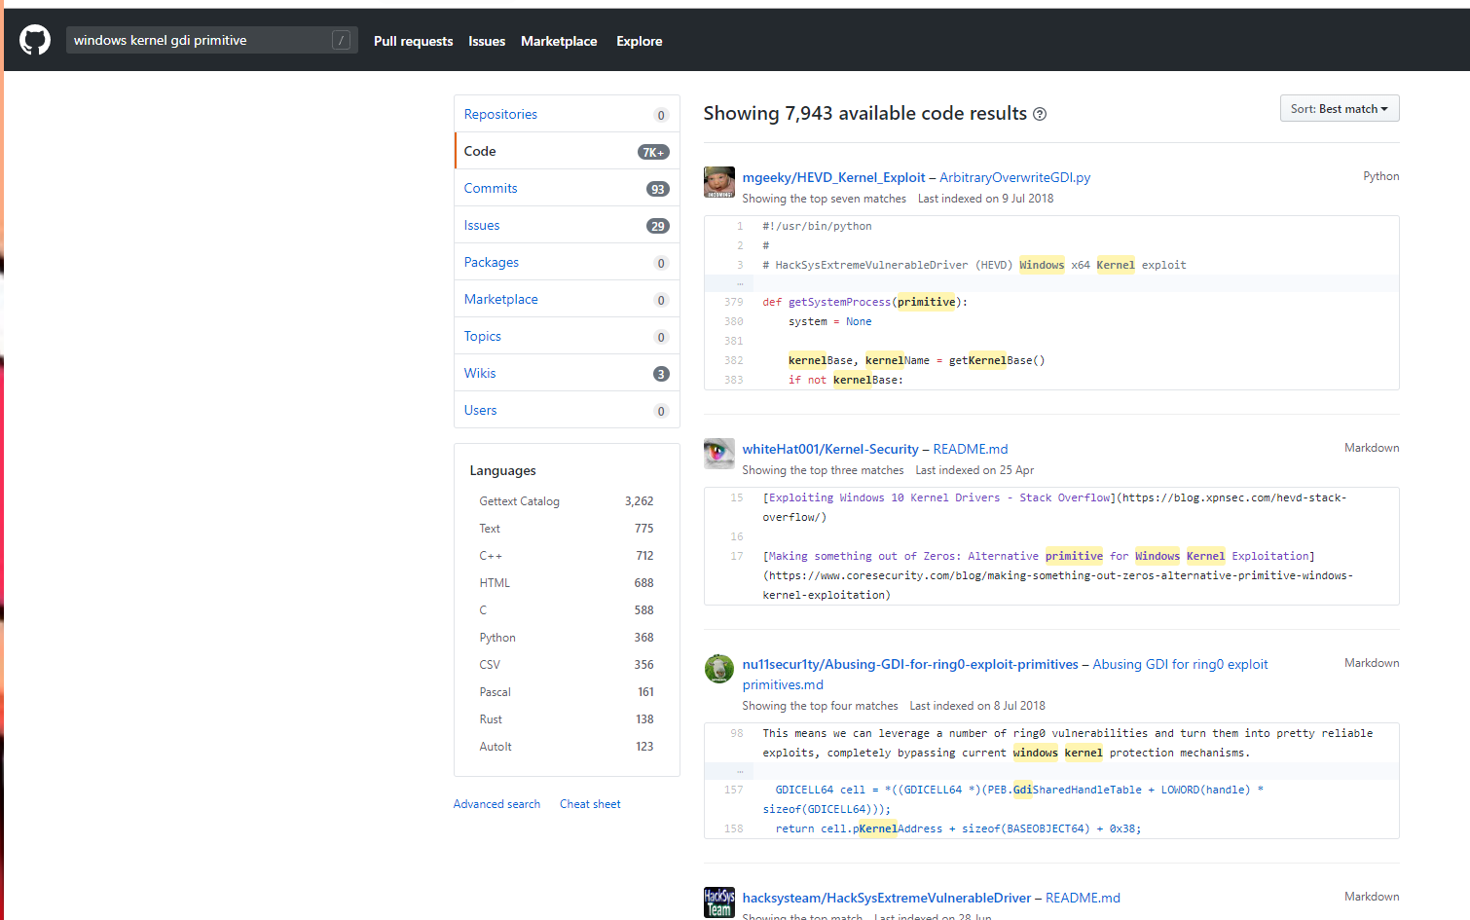Screen dimensions: 1470x920
Task: Open Pull requests in top navigation
Action: point(413,41)
